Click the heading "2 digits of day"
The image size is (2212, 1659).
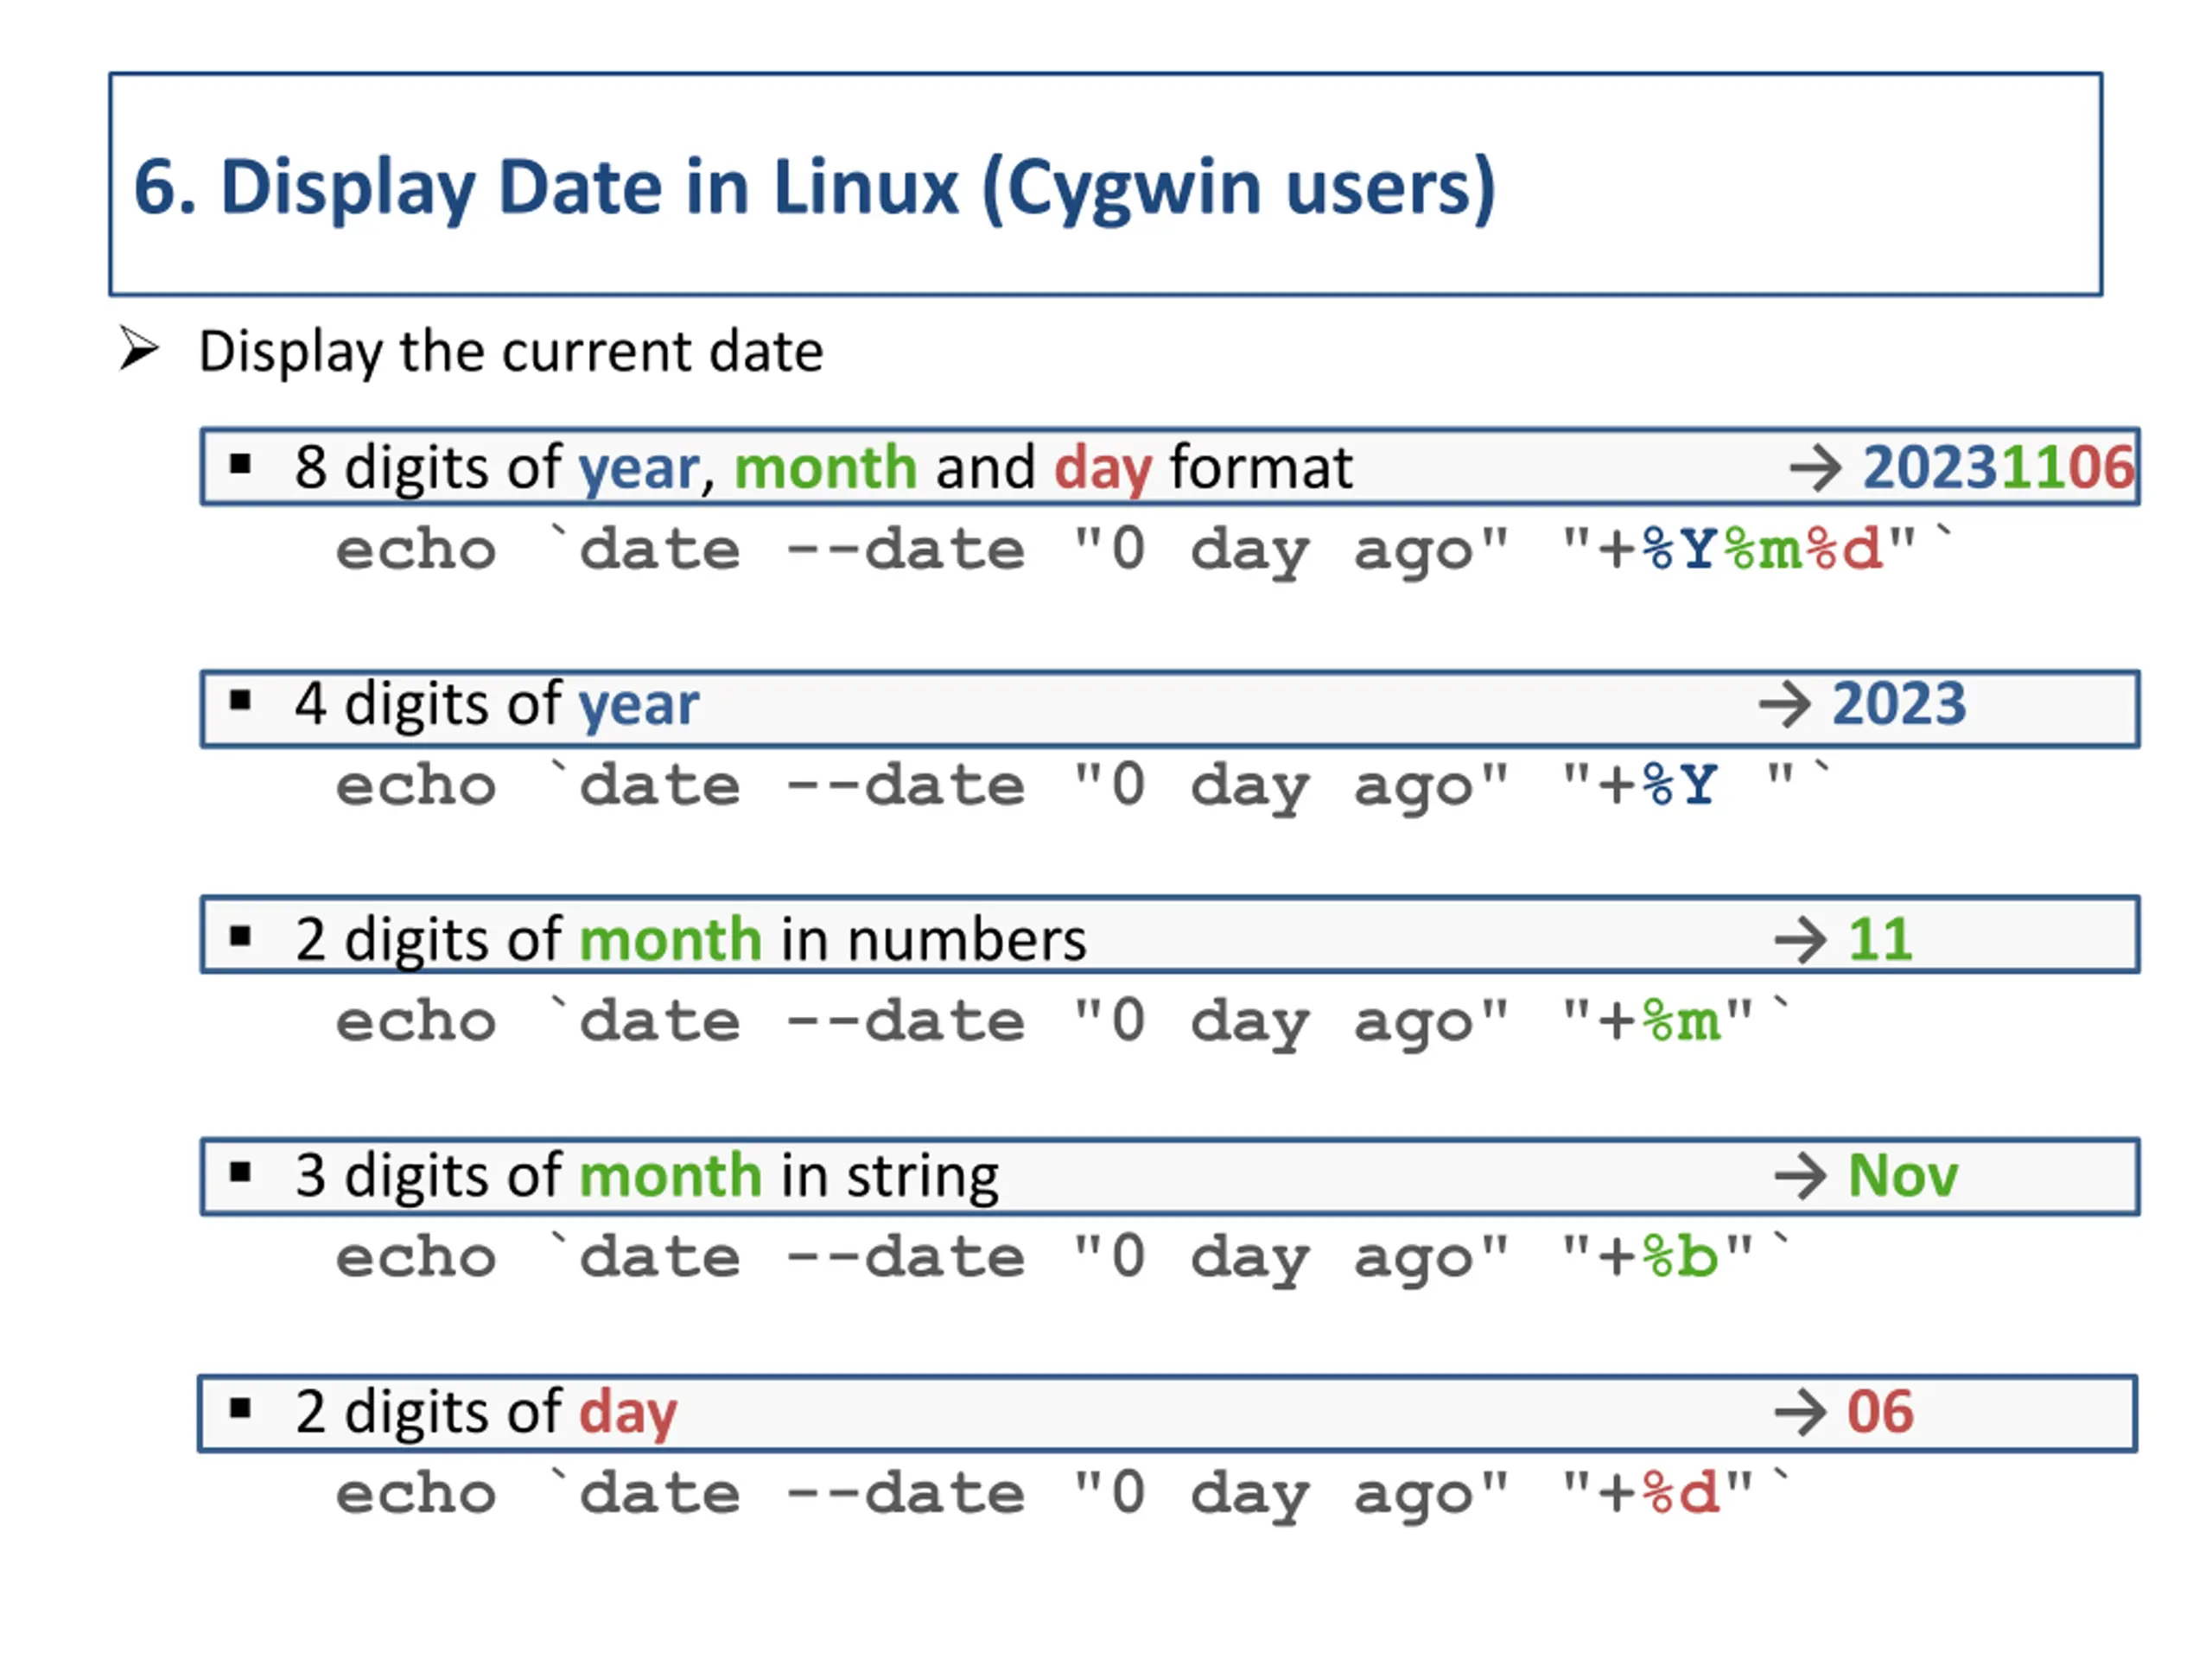pos(486,1411)
